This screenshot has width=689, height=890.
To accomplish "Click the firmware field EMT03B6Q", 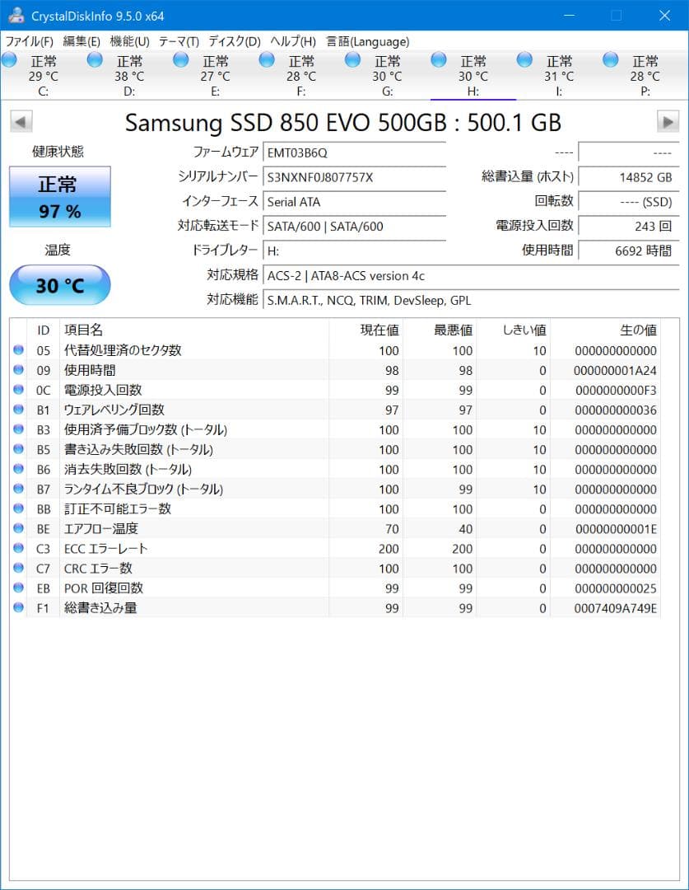I will [355, 152].
